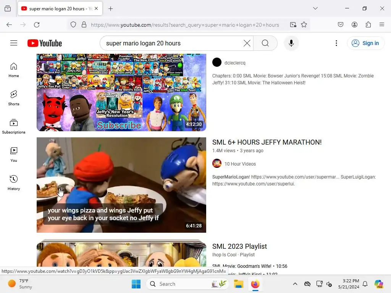Screen dimensions: 391x293
Task: Open SML 6+ HOURS JEFFY MARATHON title
Action: [267, 142]
